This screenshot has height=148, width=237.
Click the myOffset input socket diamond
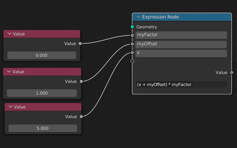click(132, 44)
